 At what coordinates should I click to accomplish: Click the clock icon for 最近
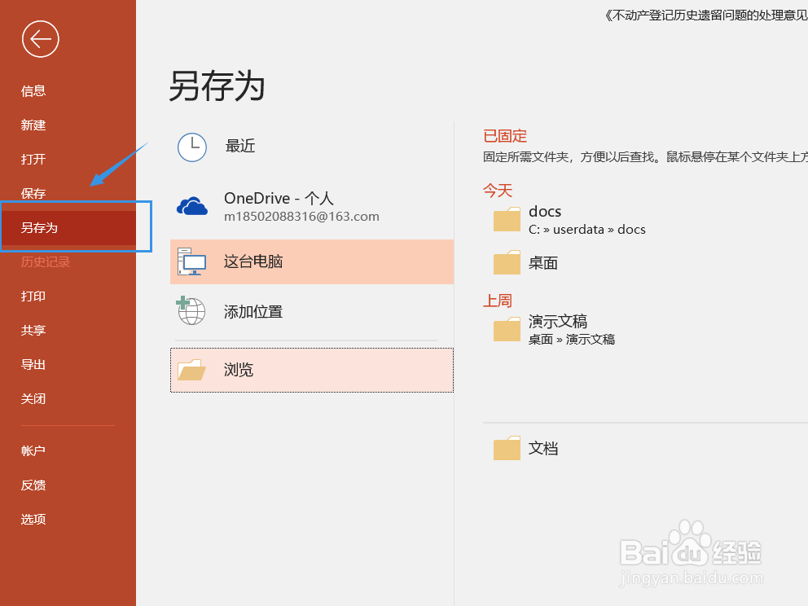[x=192, y=147]
